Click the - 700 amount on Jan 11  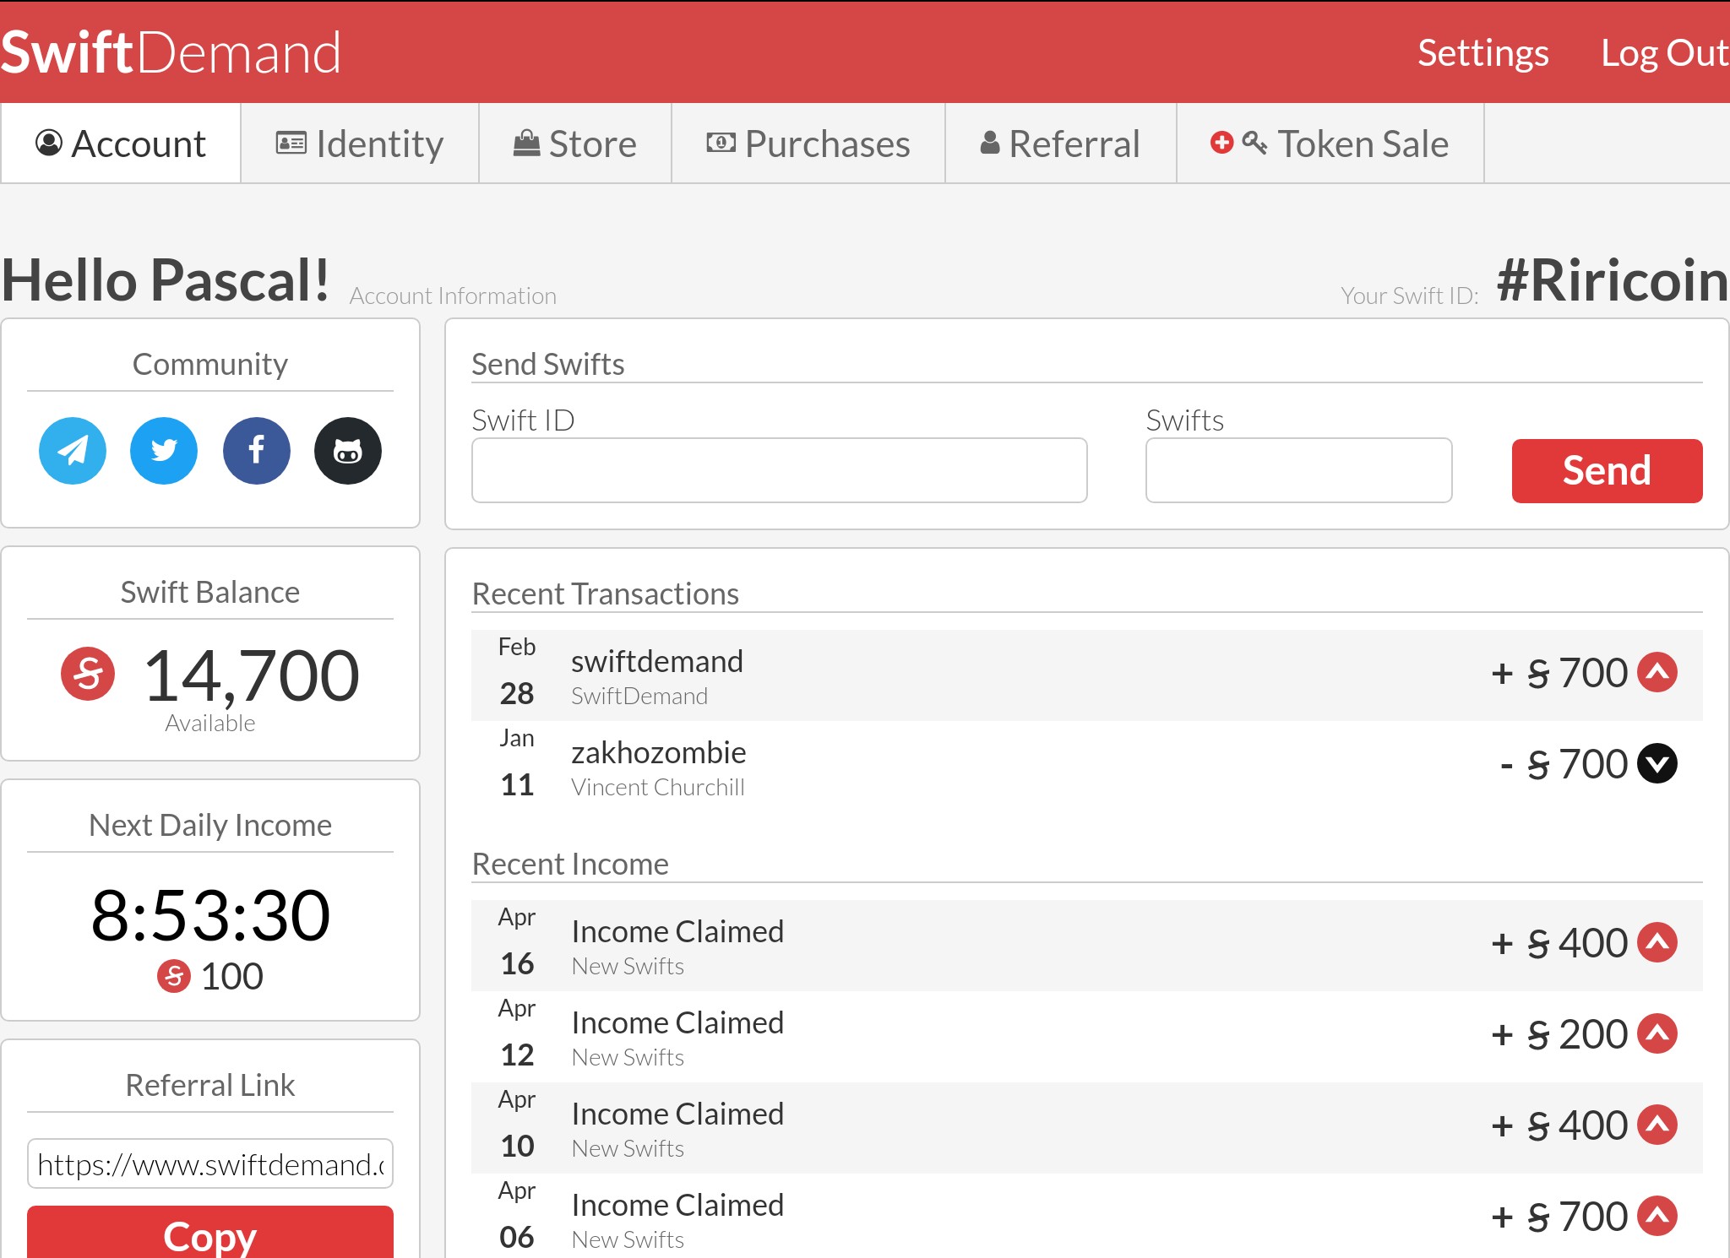pyautogui.click(x=1564, y=764)
